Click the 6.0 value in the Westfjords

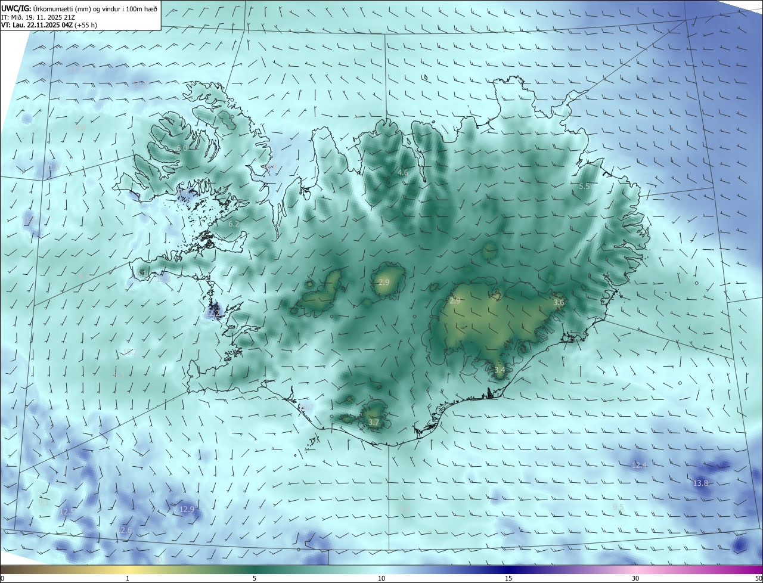pos(182,148)
